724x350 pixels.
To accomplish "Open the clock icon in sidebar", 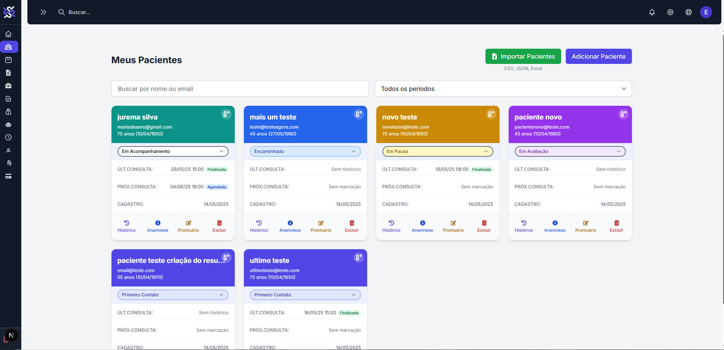I will click(8, 137).
